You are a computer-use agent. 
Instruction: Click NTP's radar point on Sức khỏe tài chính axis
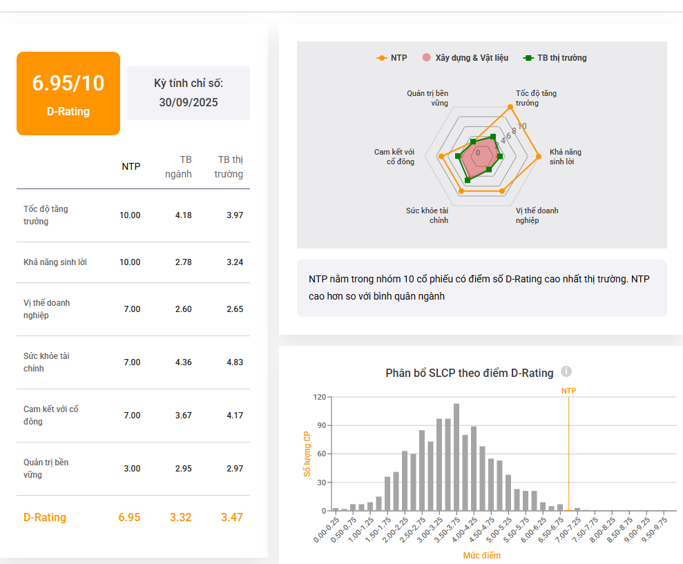[462, 191]
